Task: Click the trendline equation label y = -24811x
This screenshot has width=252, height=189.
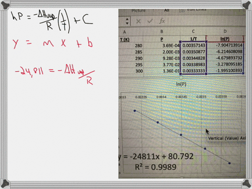Action: (156, 156)
